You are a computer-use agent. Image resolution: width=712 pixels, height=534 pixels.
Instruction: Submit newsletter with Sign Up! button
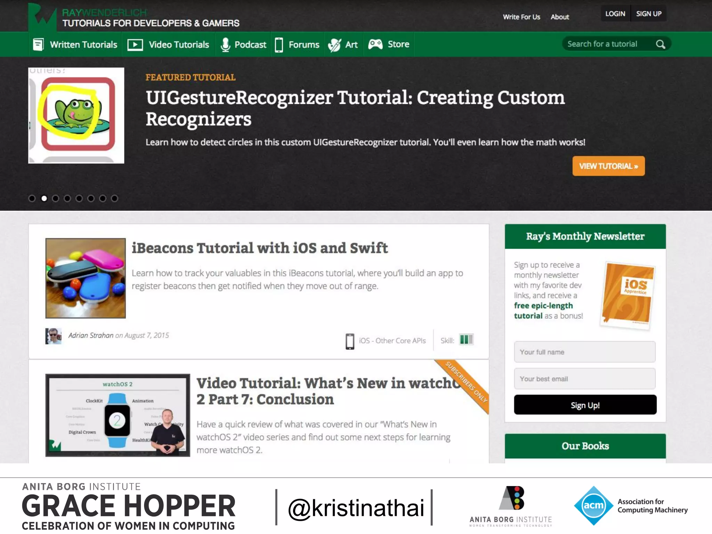click(585, 405)
